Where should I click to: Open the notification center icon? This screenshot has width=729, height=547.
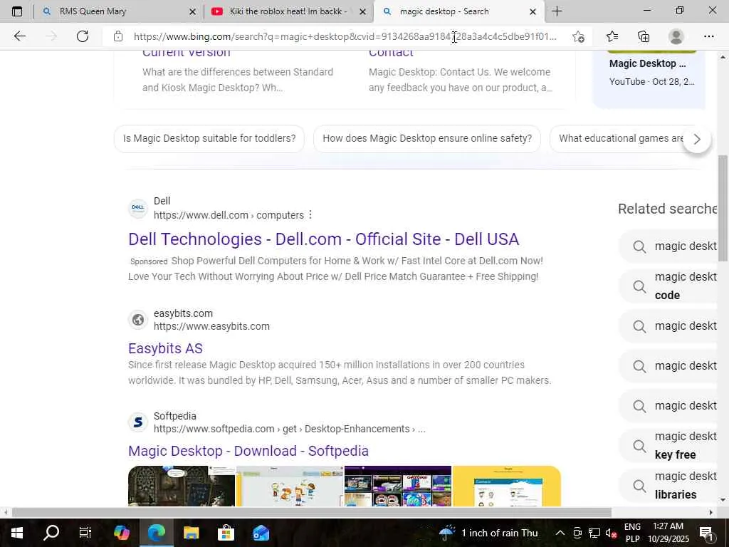(x=706, y=533)
